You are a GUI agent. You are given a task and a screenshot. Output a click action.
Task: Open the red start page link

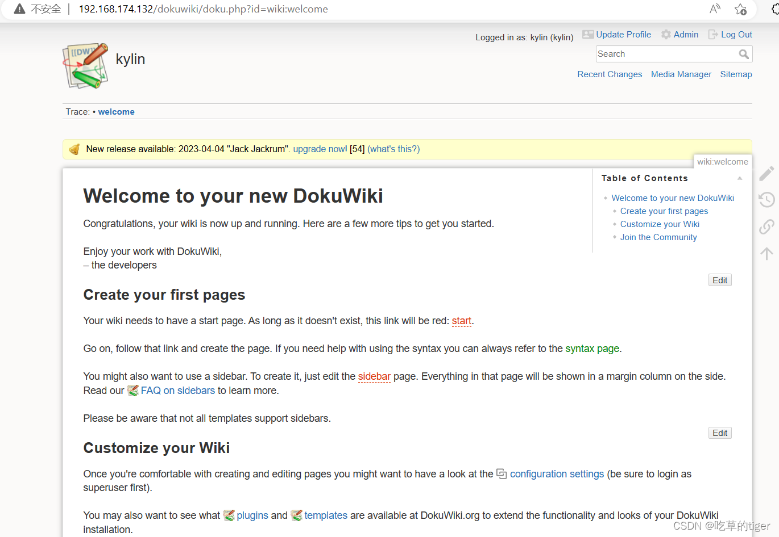[x=462, y=321]
